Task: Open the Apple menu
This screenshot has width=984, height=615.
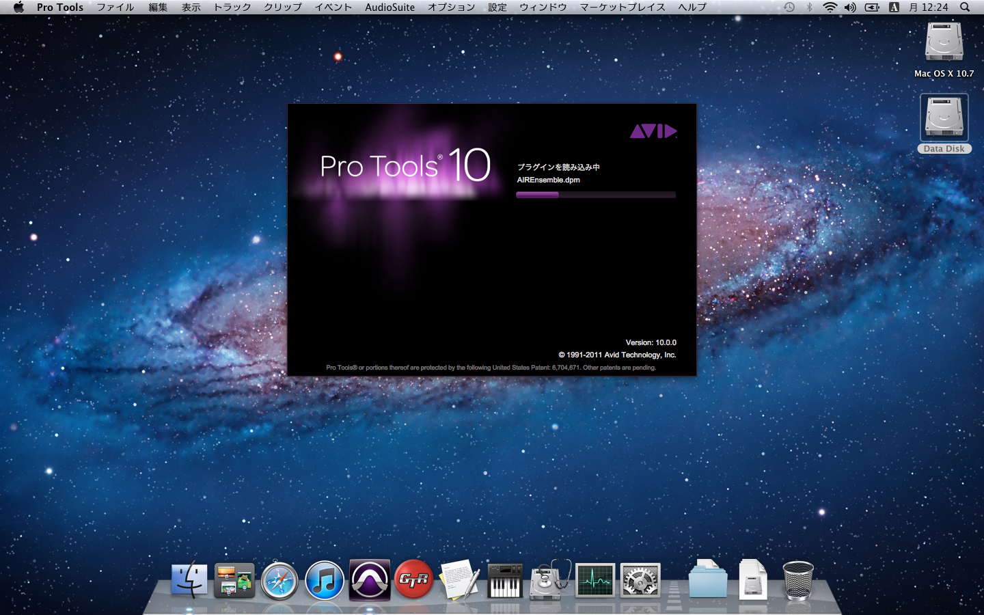Action: pyautogui.click(x=18, y=7)
